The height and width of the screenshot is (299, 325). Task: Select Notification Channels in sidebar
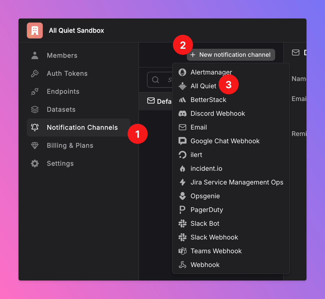79,127
